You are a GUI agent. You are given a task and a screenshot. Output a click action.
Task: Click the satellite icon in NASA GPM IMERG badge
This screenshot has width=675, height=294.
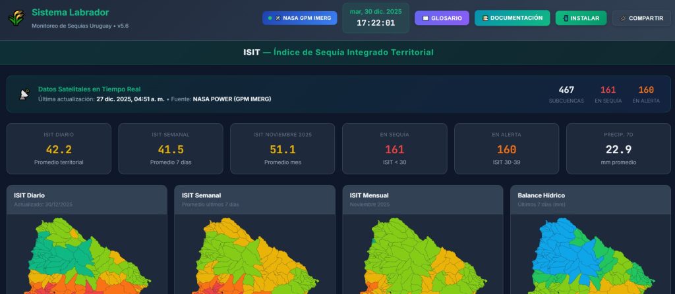tap(278, 18)
